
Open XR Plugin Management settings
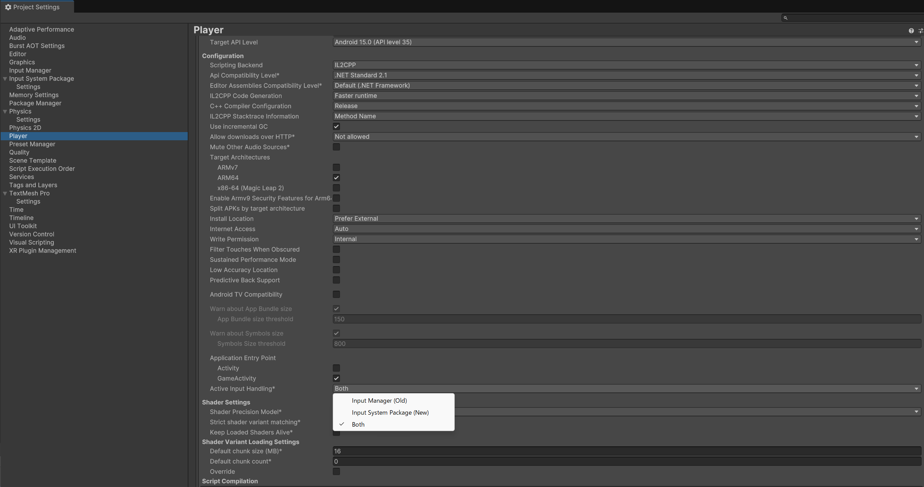point(43,251)
